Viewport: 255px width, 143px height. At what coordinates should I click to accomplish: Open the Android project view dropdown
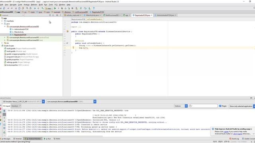click(x=12, y=15)
